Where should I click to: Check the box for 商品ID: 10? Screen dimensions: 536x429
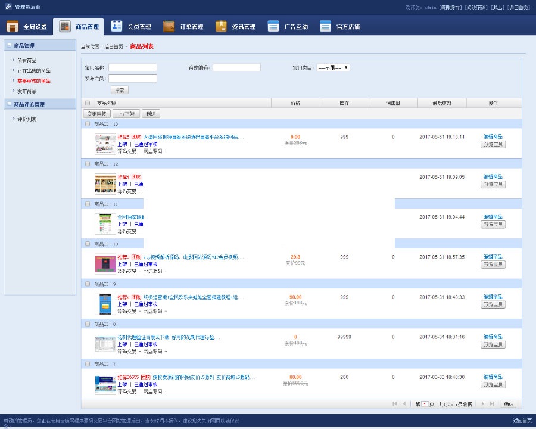tap(88, 244)
